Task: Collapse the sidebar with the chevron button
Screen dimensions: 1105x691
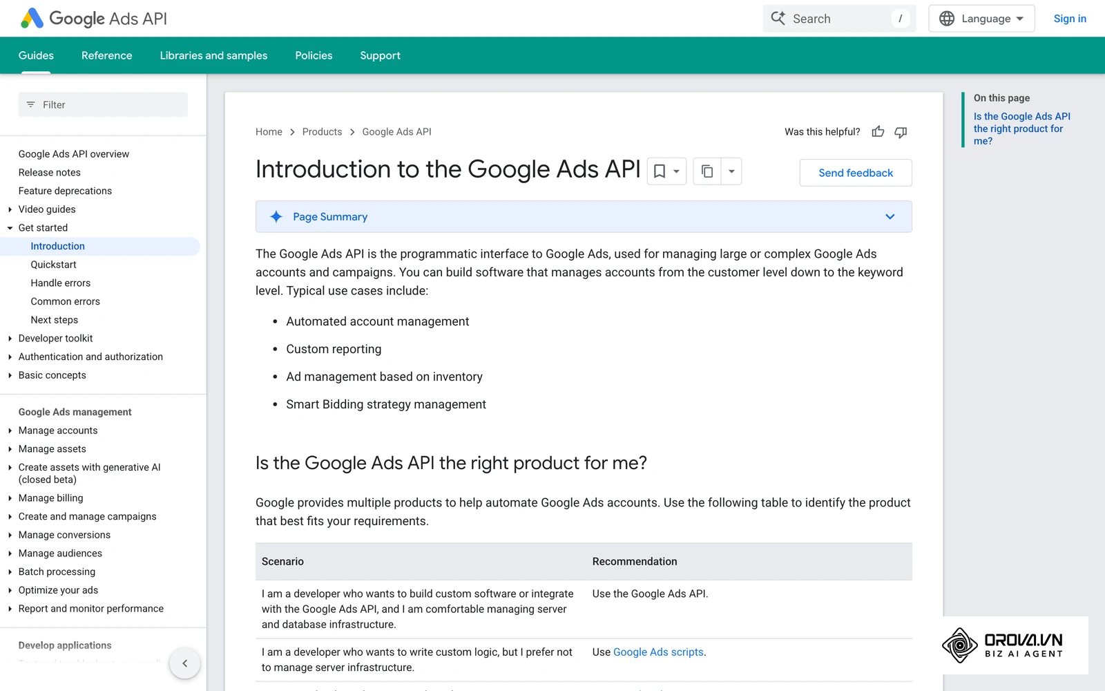Action: pos(185,663)
